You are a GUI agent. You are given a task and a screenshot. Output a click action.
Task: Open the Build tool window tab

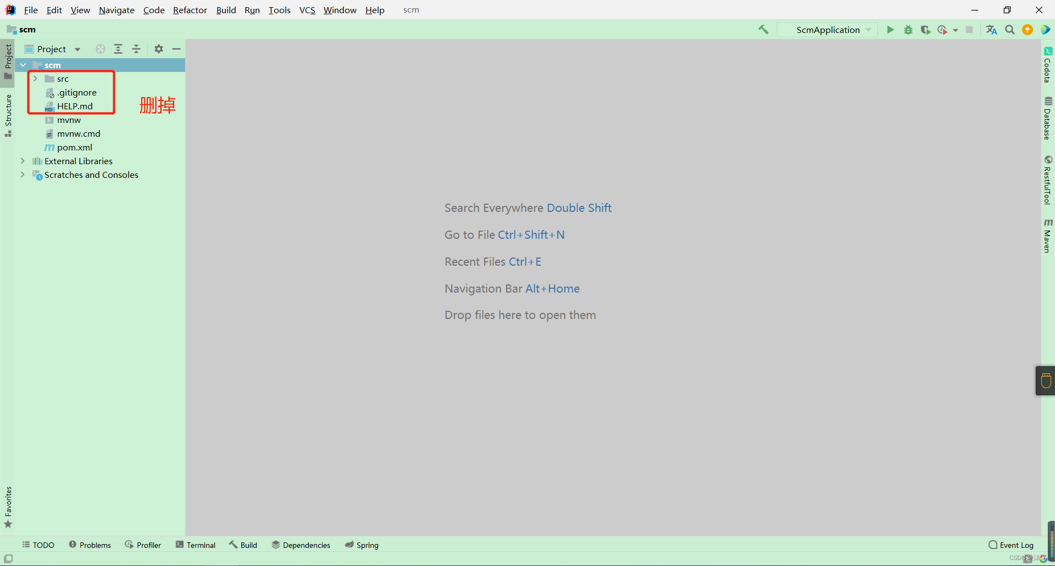(243, 545)
